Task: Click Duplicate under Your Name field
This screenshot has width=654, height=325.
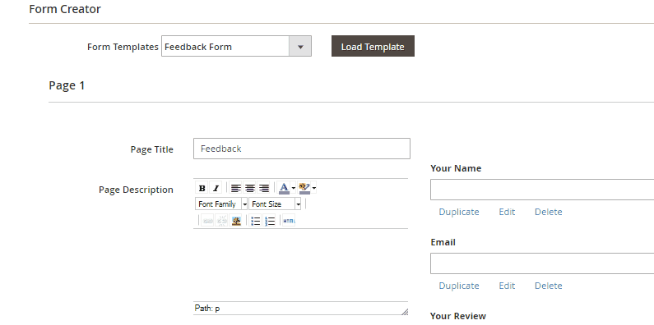Action: (x=459, y=212)
